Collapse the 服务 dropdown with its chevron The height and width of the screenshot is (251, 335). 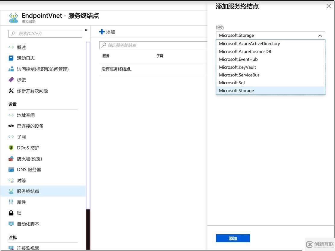(320, 35)
